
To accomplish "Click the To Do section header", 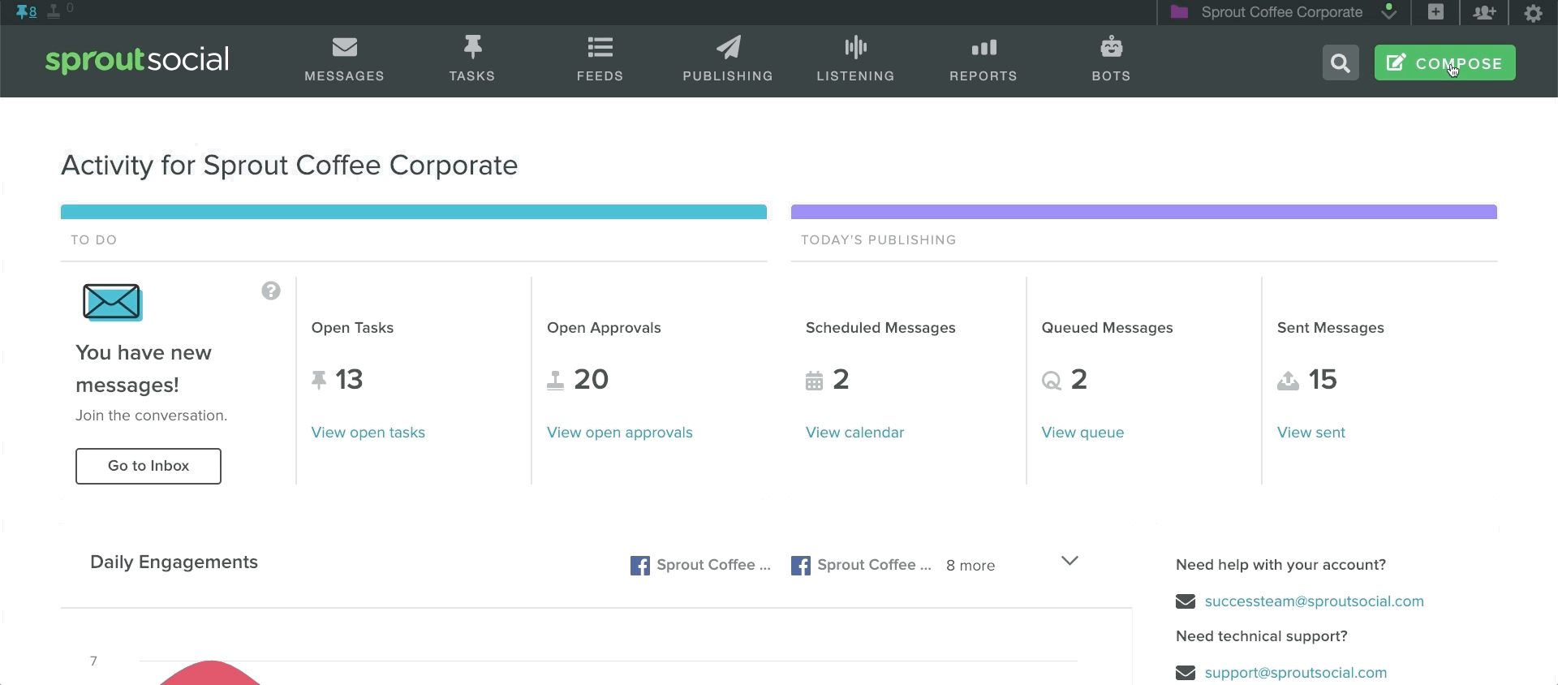I will coord(94,240).
